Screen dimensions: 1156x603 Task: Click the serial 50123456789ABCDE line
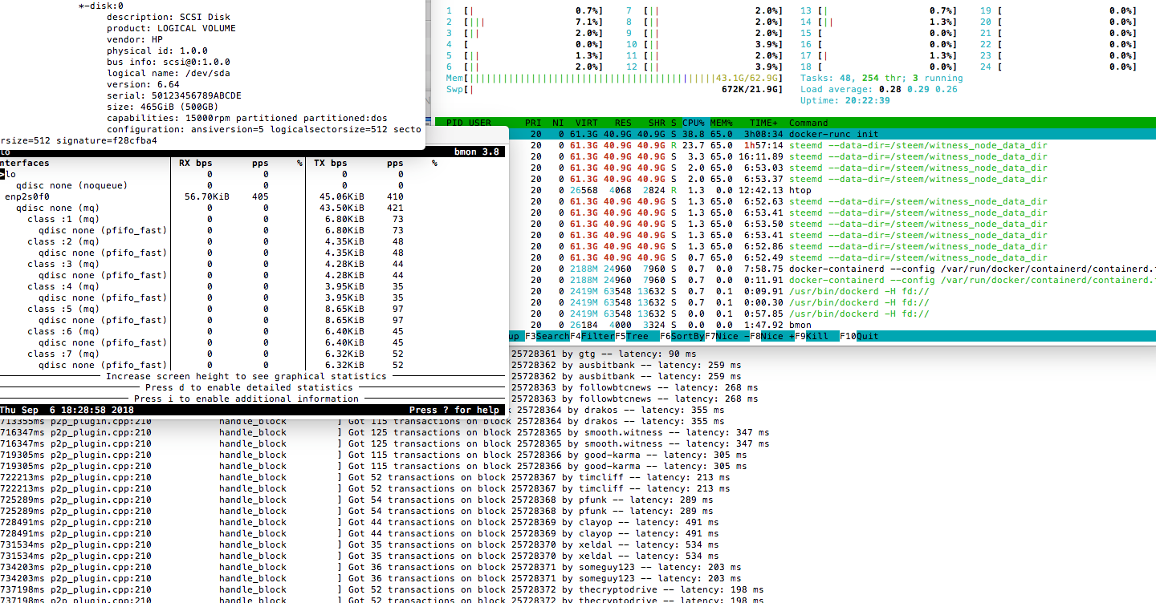[x=173, y=95]
